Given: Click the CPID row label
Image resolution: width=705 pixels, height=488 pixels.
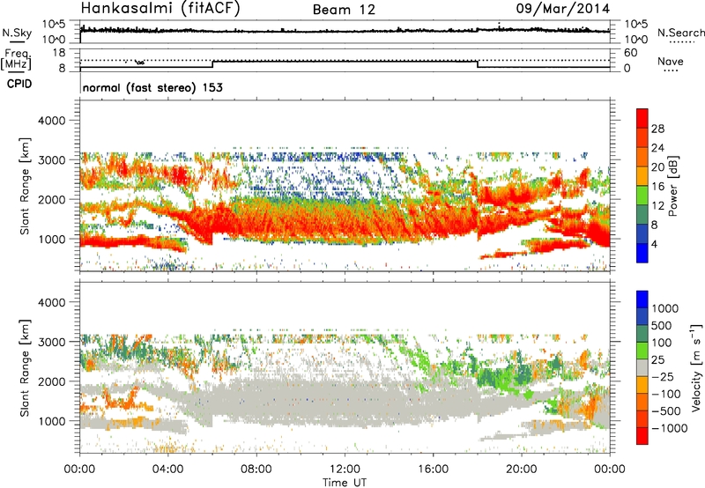Looking at the screenshot, I should (19, 84).
